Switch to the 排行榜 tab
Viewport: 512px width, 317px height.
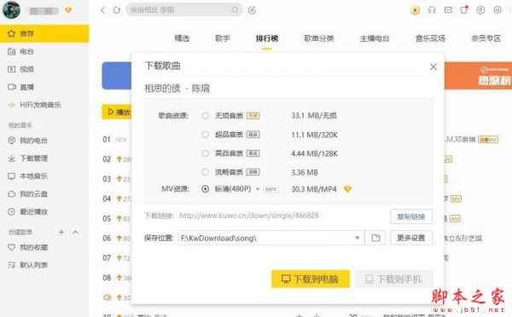click(x=267, y=38)
